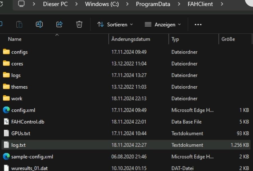Select the work folder name
This screenshot has height=171, width=253.
17,98
